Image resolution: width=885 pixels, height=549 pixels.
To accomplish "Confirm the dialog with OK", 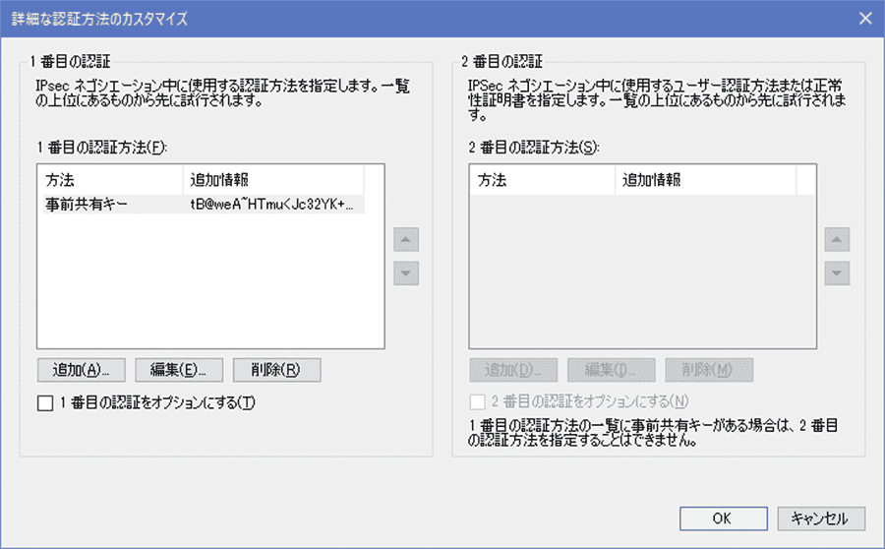I will 723,518.
